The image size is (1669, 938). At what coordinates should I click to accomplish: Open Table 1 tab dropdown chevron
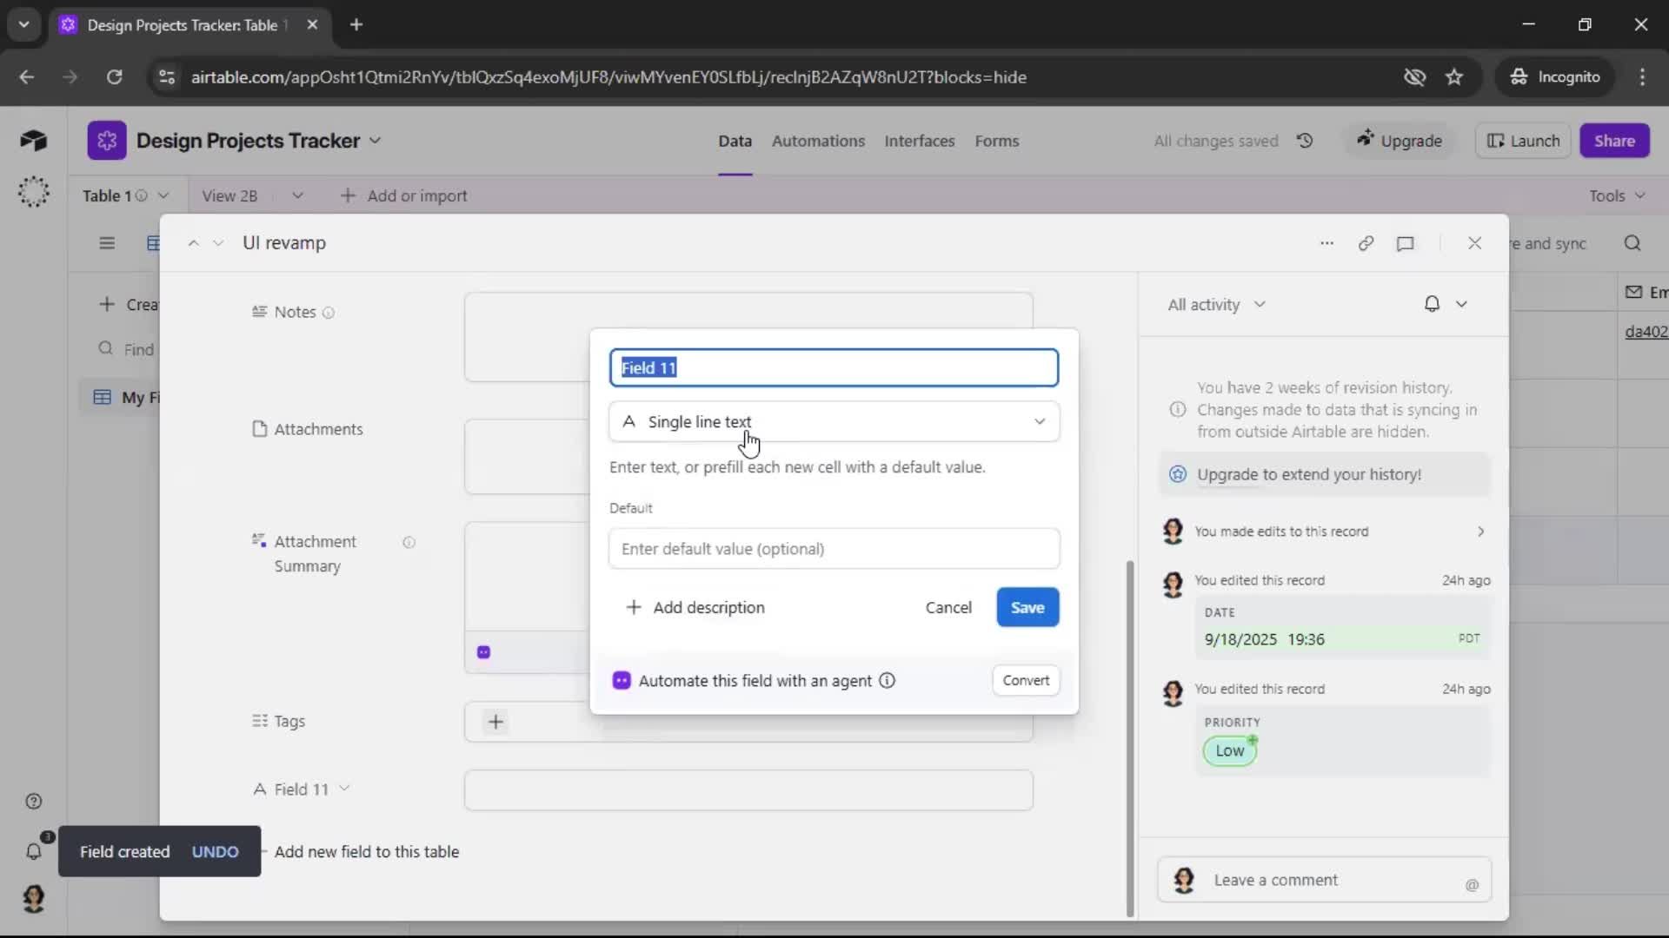click(x=163, y=196)
